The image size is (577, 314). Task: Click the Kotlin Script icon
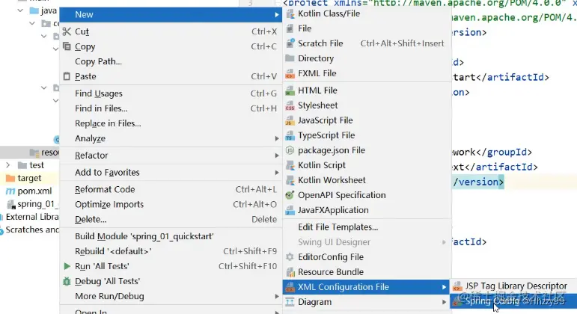pyautogui.click(x=290, y=165)
